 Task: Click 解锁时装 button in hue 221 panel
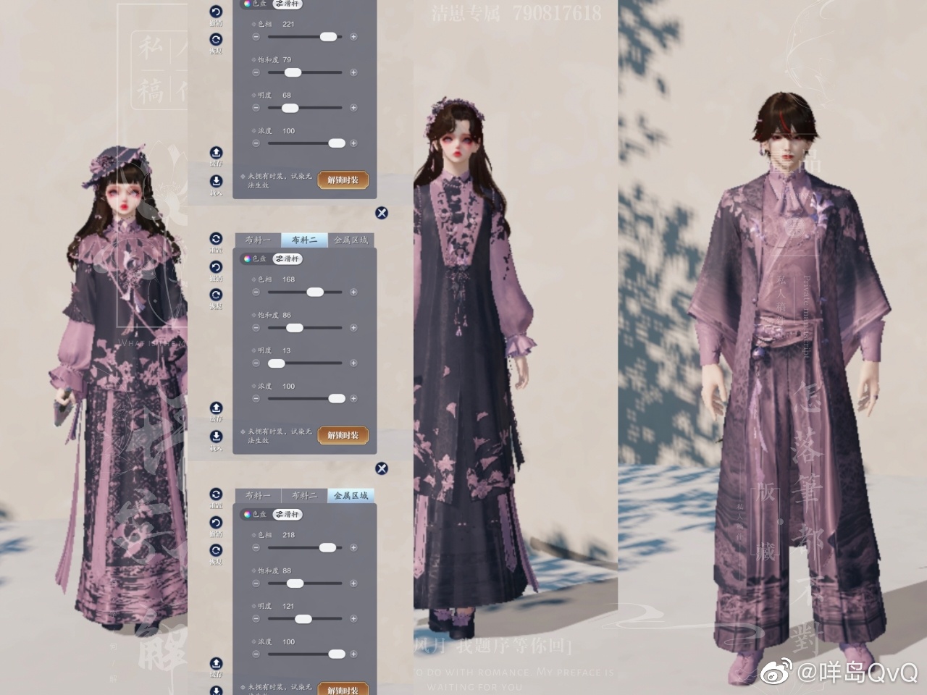[343, 180]
